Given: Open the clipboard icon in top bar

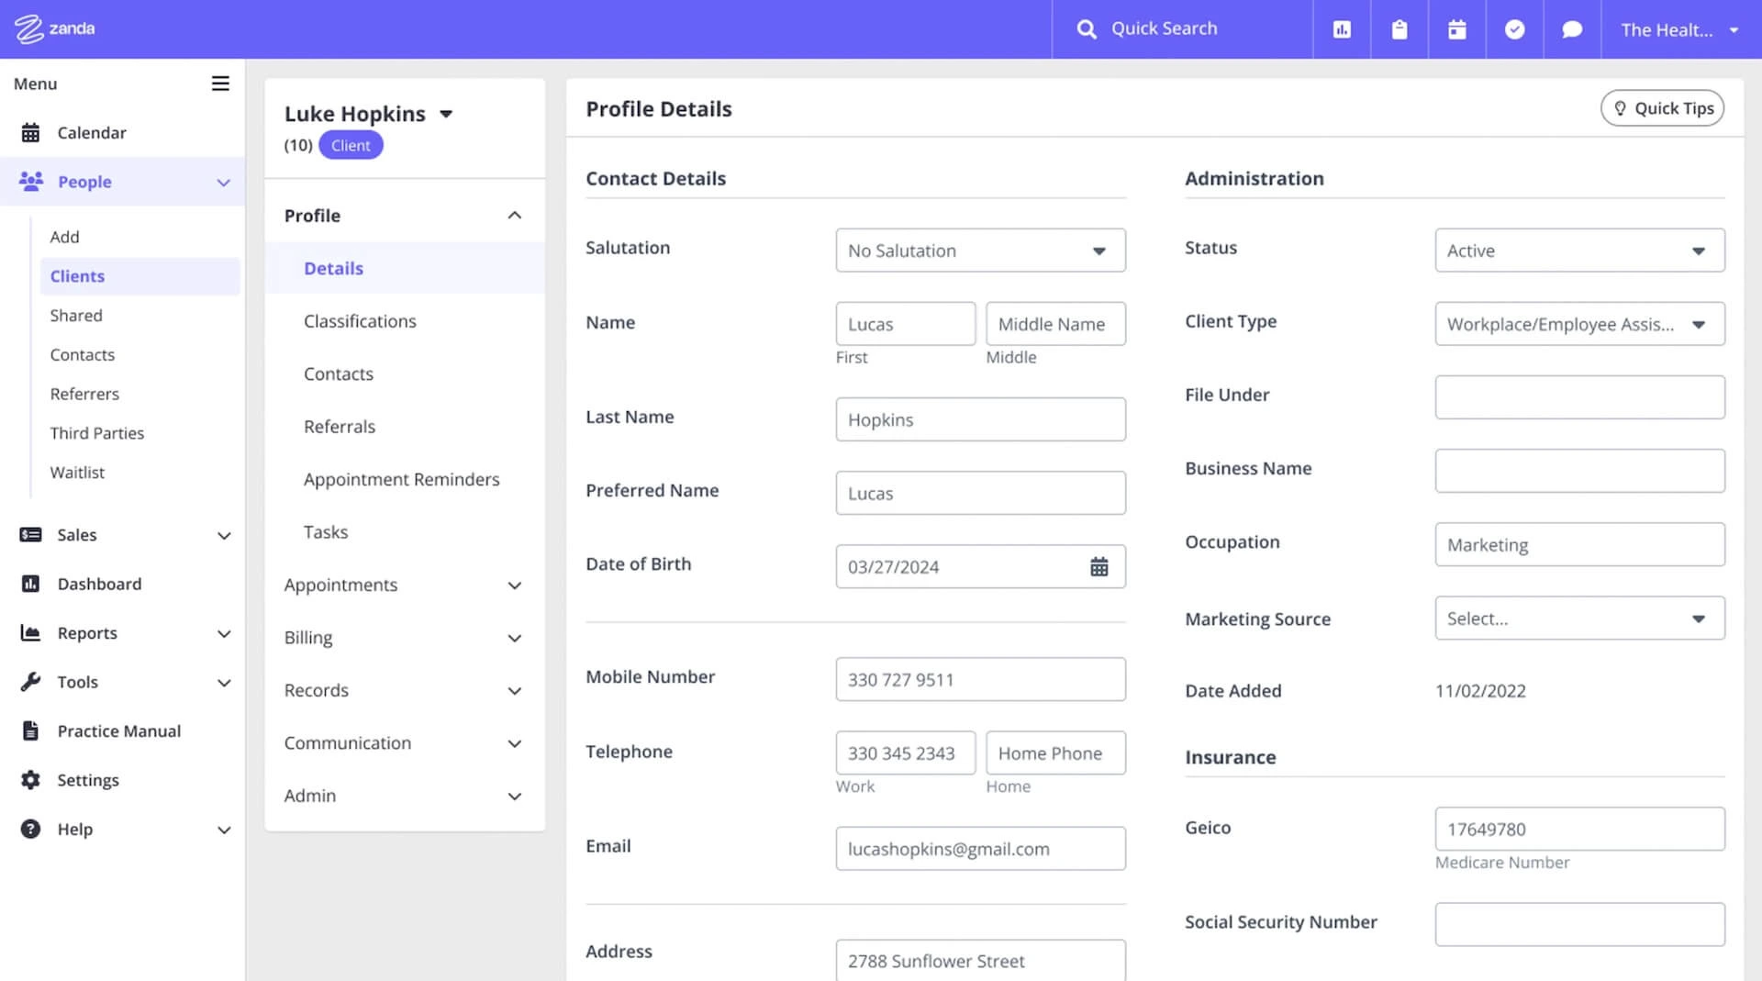Looking at the screenshot, I should coord(1400,29).
